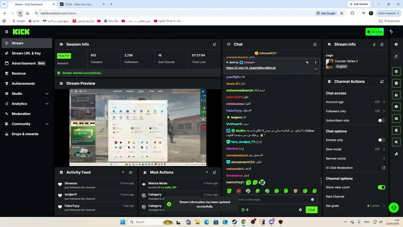403x227 pixels.
Task: Toggle the Emotes only switch
Action: pyautogui.click(x=382, y=140)
